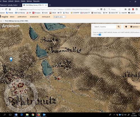Focus the Záboří, Czechia search field
The width and height of the screenshot is (140, 117).
coord(105,27)
